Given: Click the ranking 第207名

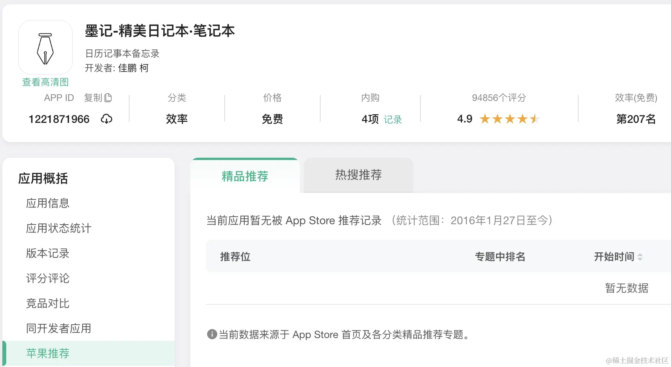Looking at the screenshot, I should [636, 119].
